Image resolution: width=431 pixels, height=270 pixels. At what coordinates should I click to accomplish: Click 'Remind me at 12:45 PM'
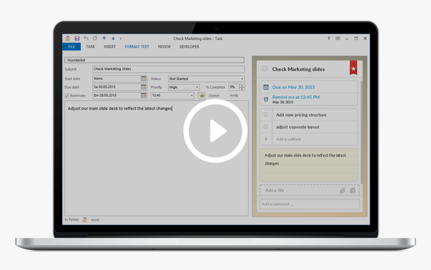[x=296, y=97]
